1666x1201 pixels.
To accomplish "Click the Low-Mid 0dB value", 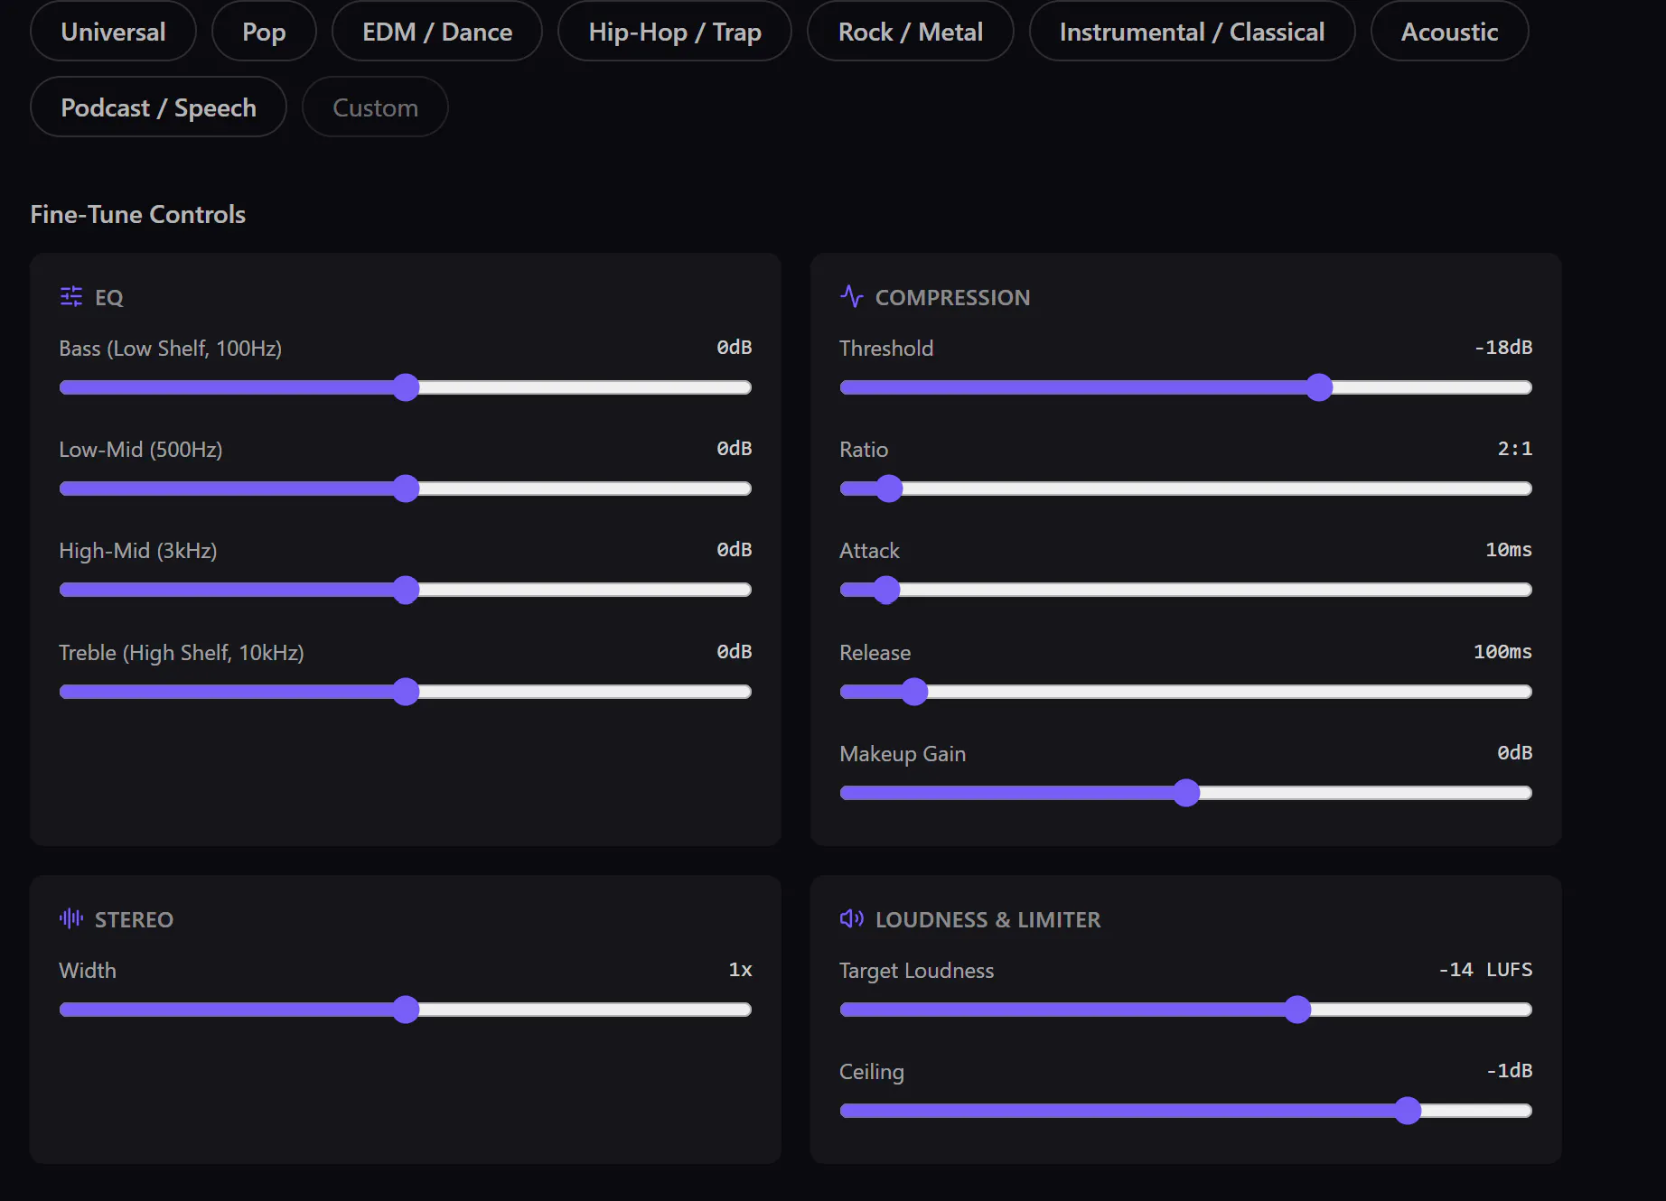I will click(x=735, y=449).
